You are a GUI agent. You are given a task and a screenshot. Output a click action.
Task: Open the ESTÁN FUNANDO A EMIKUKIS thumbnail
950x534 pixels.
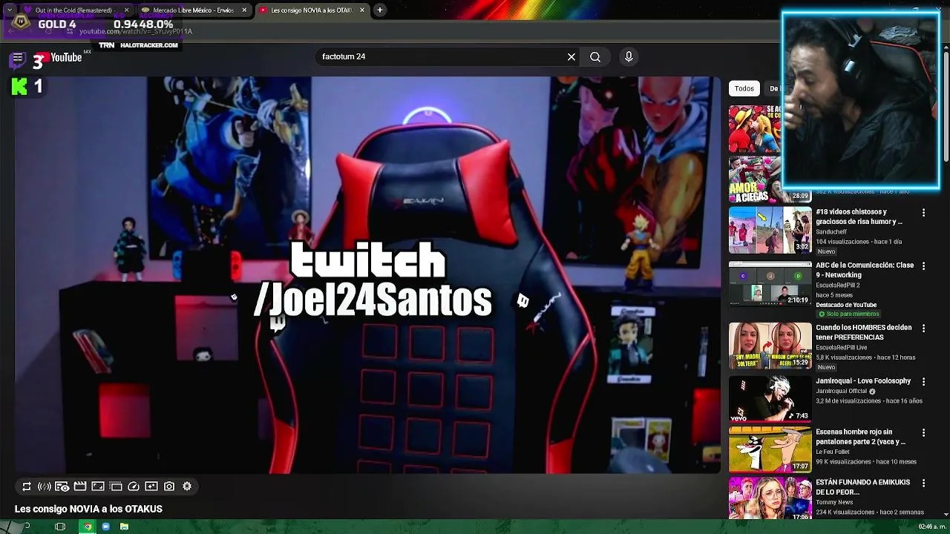pyautogui.click(x=770, y=498)
